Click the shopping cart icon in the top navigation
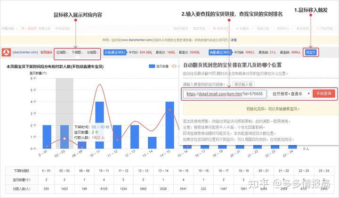The width and height of the screenshot is (339, 198). coord(214,29)
